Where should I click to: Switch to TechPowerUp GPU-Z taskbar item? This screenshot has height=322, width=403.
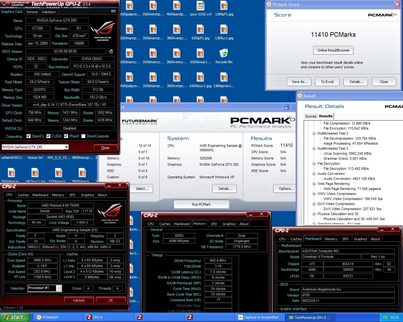point(310,318)
